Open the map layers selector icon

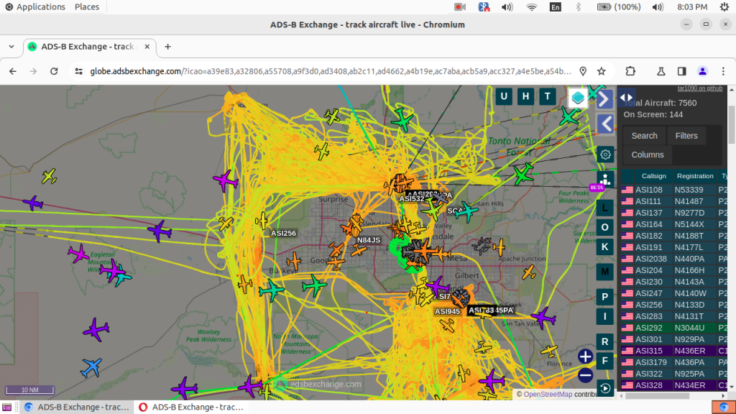[578, 98]
